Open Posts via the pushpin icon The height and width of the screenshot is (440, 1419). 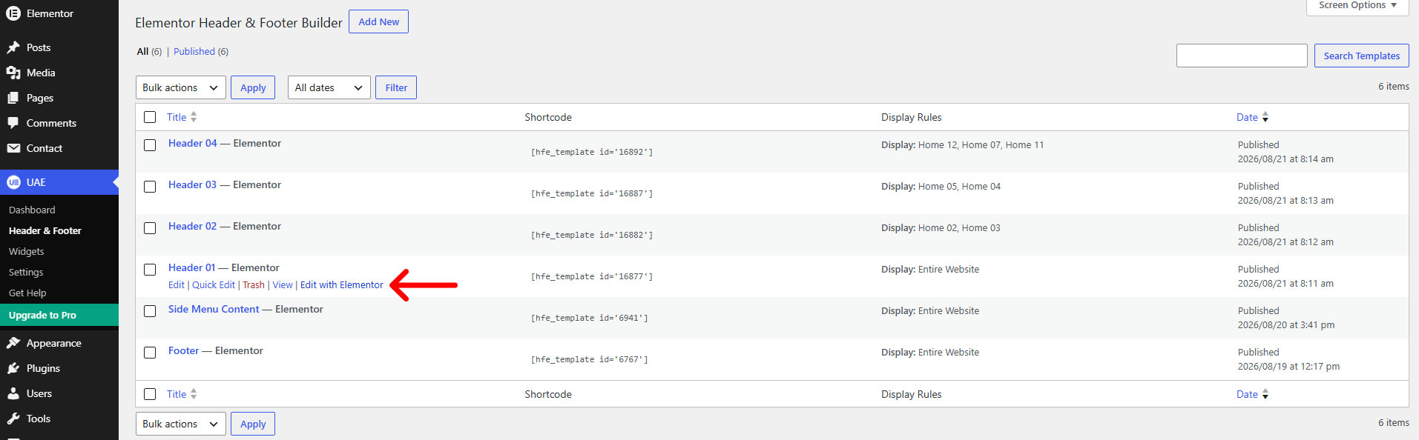click(x=13, y=47)
